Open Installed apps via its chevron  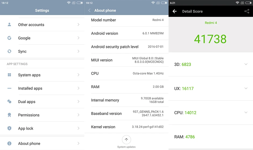[x=78, y=88]
